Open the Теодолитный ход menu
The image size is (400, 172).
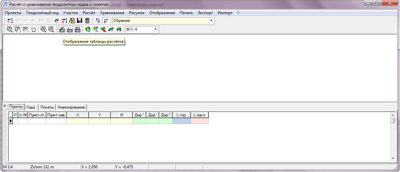coord(42,13)
